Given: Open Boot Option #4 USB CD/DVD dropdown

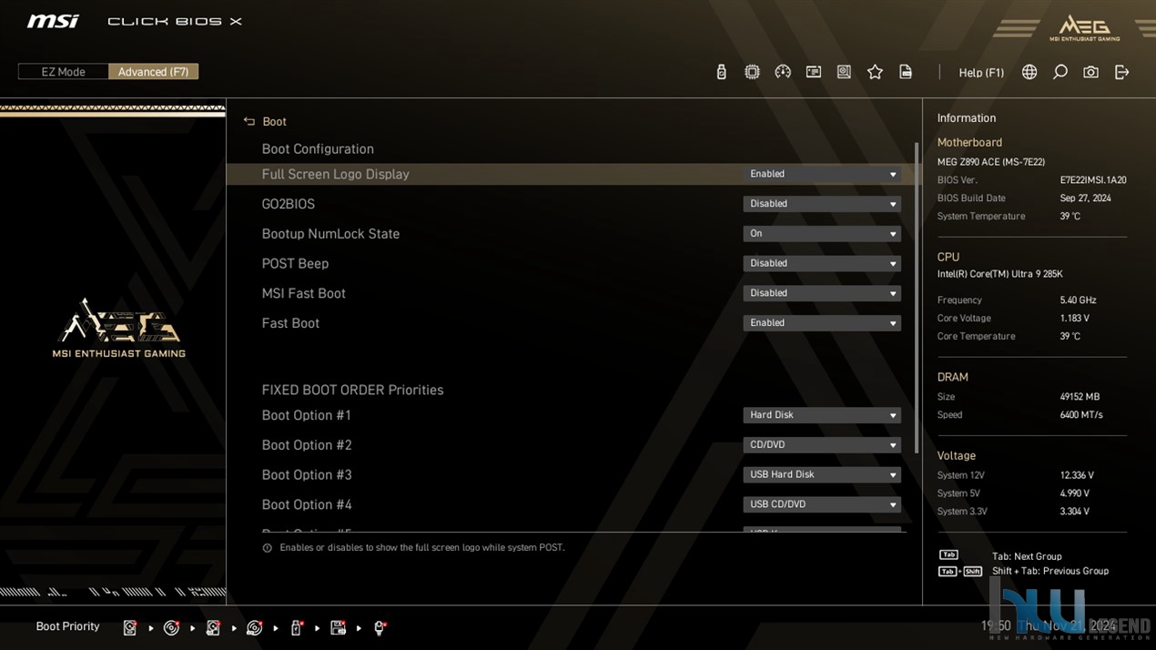Looking at the screenshot, I should 822,504.
